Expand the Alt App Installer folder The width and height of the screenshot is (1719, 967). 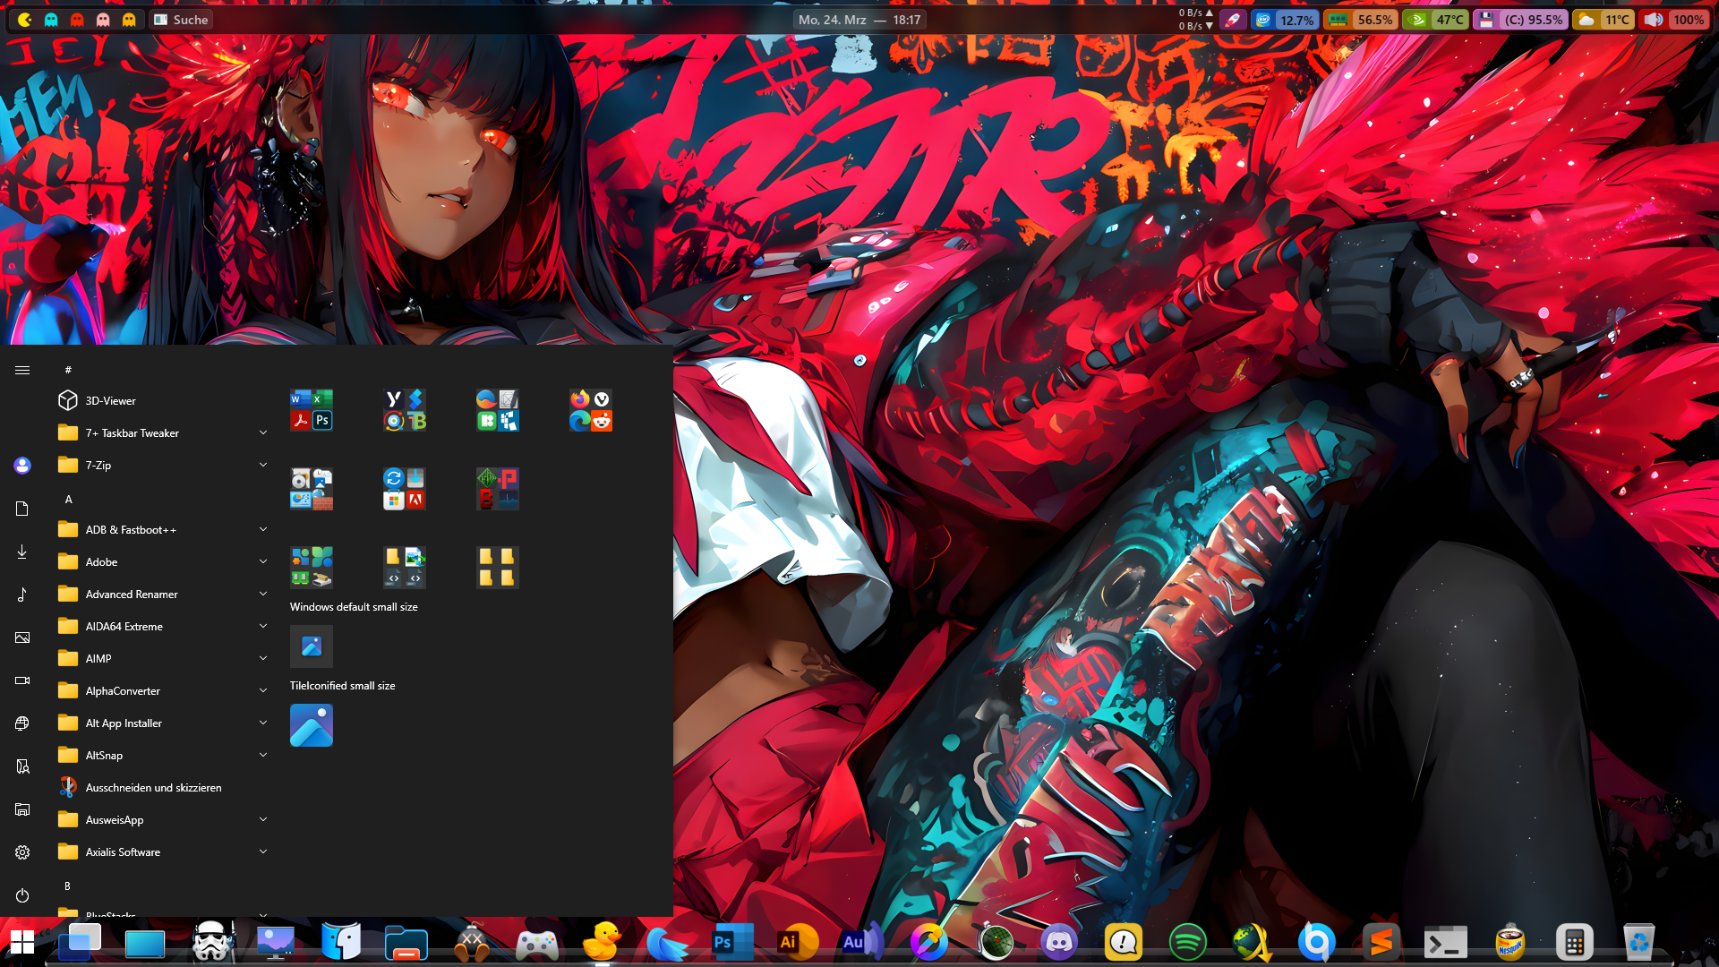263,723
